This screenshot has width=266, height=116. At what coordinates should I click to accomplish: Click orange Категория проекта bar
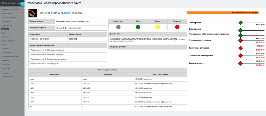click(223, 13)
